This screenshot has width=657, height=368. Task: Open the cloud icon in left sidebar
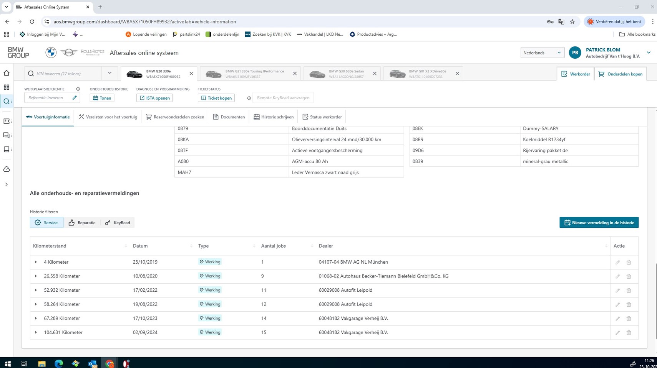coord(7,169)
